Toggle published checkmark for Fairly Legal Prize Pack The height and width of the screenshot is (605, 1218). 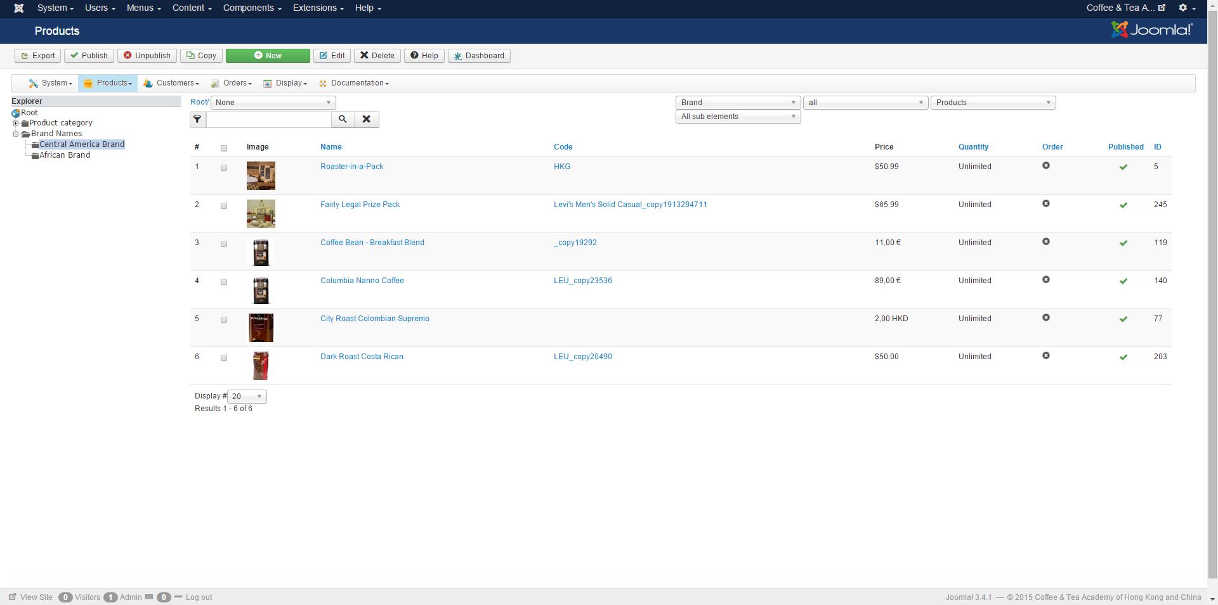[1123, 205]
